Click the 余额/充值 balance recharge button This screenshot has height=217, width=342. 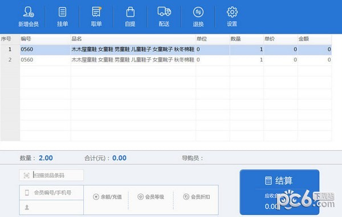coord(108,197)
